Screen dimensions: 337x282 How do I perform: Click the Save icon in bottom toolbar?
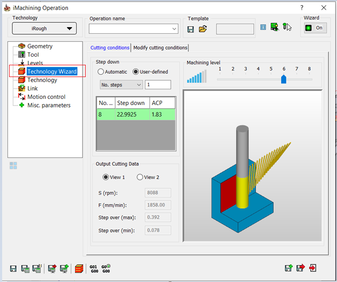pyautogui.click(x=13, y=269)
